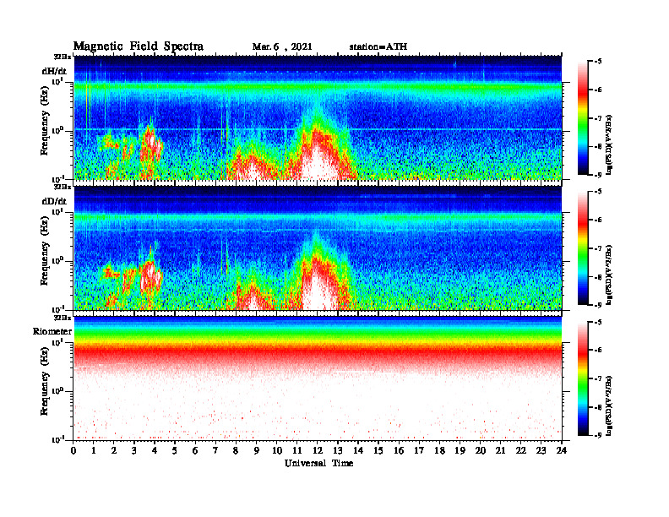Click the hour "10" tick label
669x517 pixels.
click(x=277, y=450)
